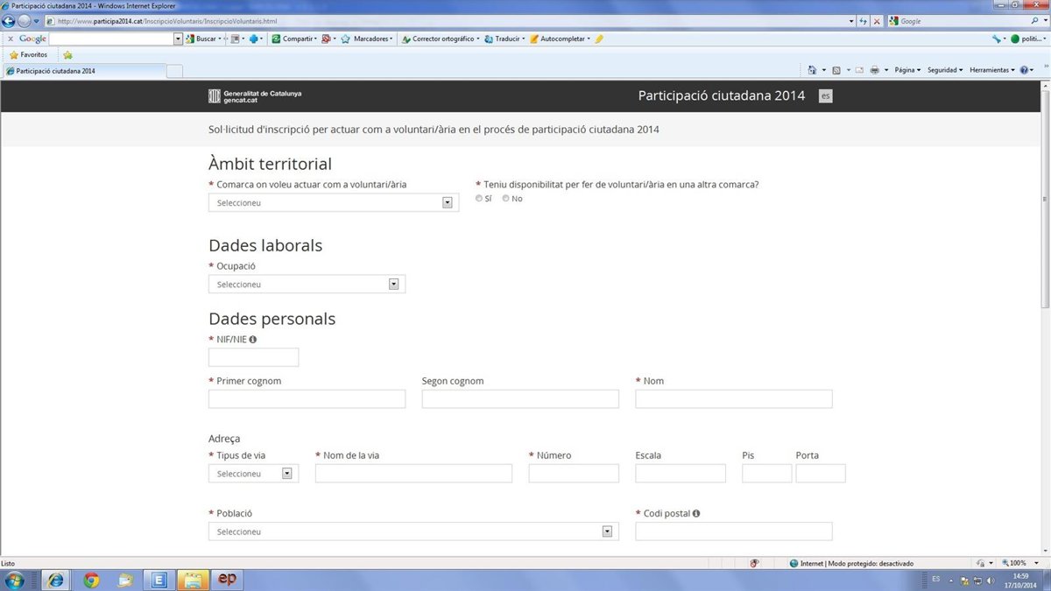Click the info icon beside Codi postal
This screenshot has width=1051, height=591.
696,513
